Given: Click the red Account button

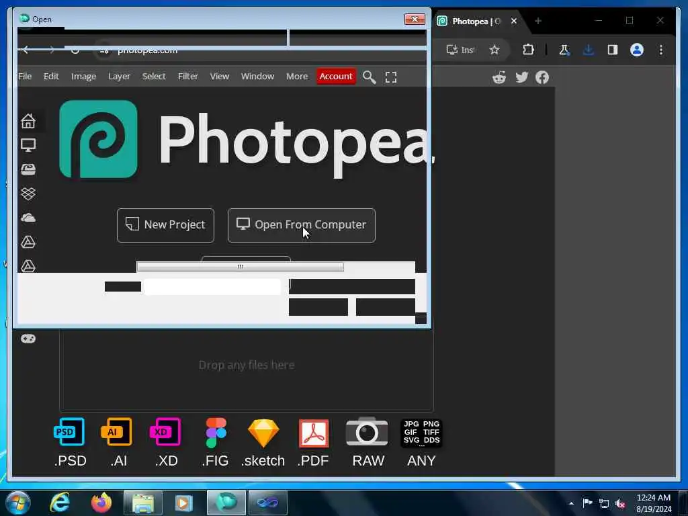Looking at the screenshot, I should pos(336,77).
